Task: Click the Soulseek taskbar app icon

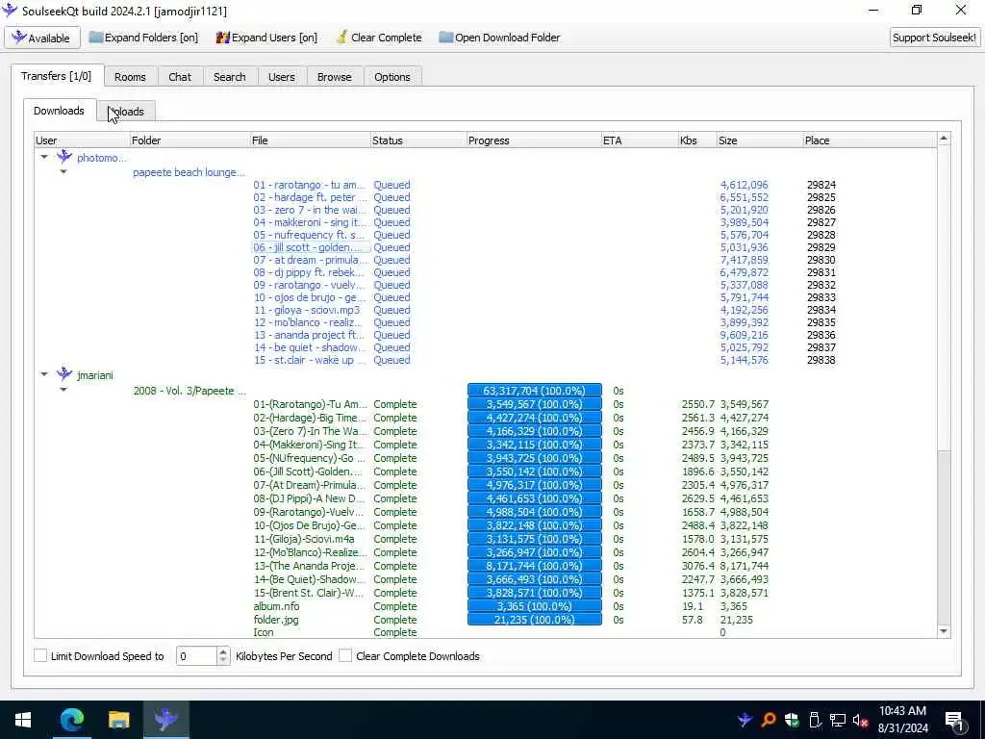Action: pyautogui.click(x=165, y=720)
